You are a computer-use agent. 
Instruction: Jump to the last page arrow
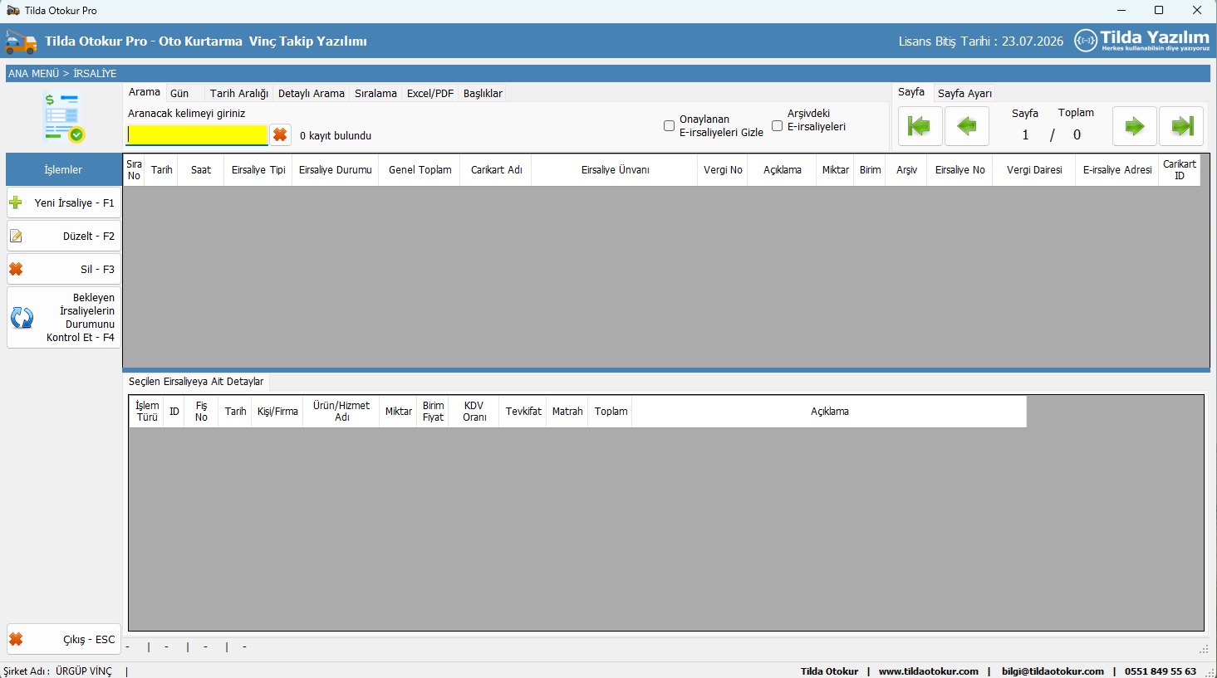tap(1181, 126)
